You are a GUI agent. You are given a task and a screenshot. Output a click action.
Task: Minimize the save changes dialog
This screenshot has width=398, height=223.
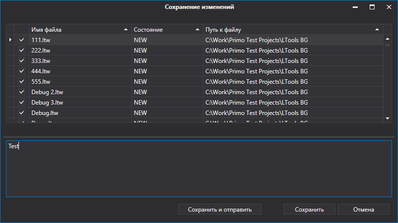355,7
